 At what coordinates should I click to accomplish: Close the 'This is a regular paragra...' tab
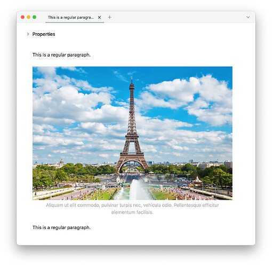99,17
